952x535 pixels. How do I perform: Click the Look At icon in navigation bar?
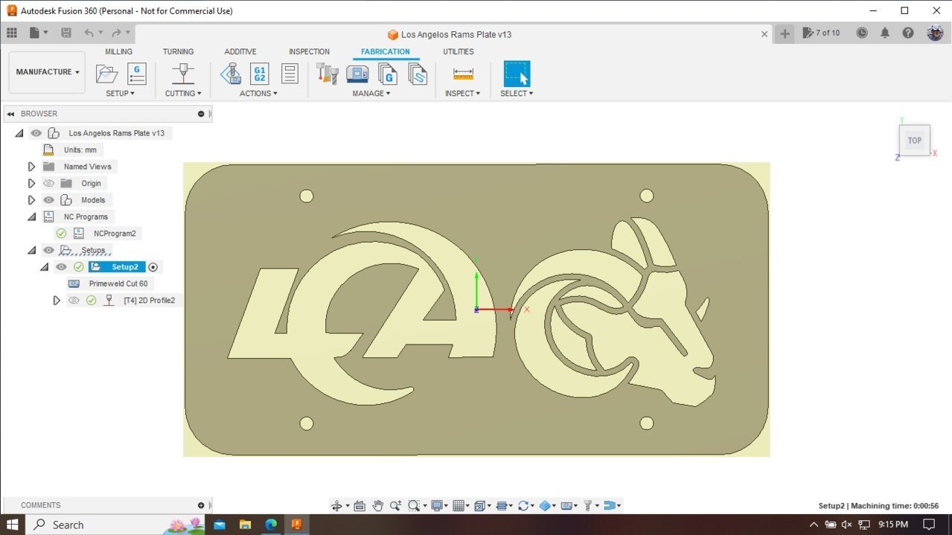pyautogui.click(x=360, y=506)
